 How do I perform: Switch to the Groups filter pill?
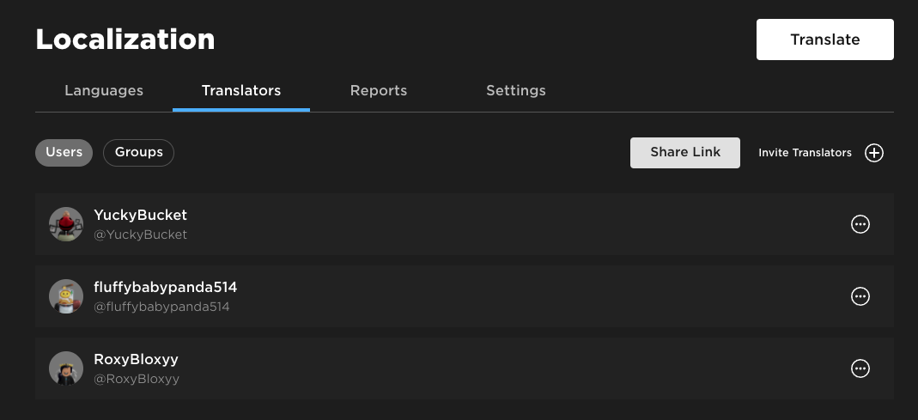(x=138, y=153)
